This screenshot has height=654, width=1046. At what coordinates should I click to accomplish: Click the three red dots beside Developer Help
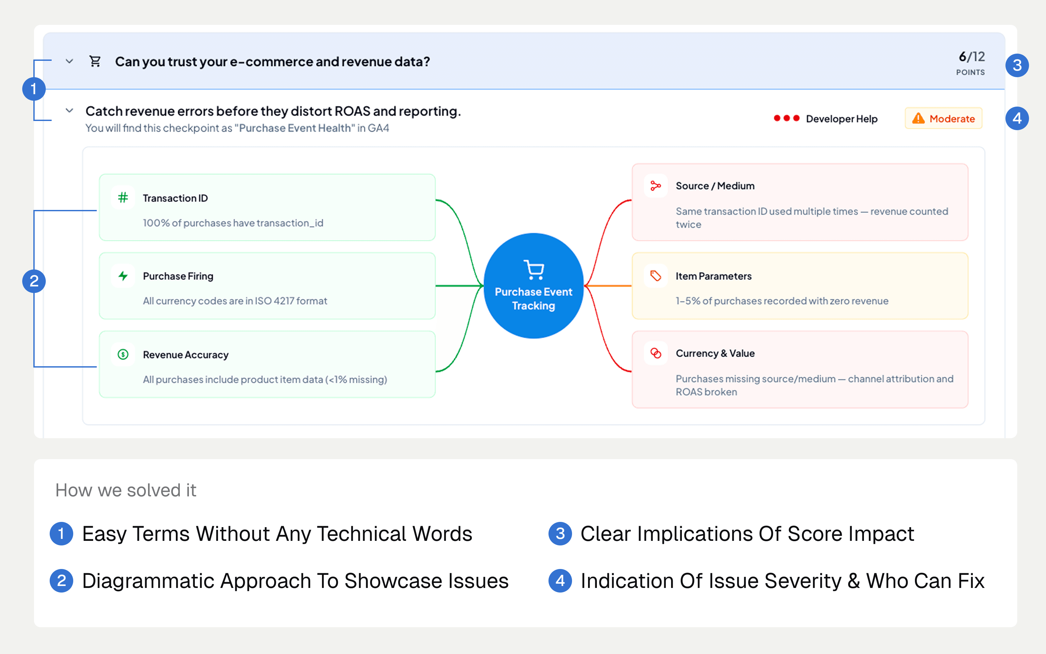pyautogui.click(x=786, y=118)
